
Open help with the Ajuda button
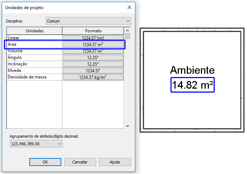[x=115, y=162]
